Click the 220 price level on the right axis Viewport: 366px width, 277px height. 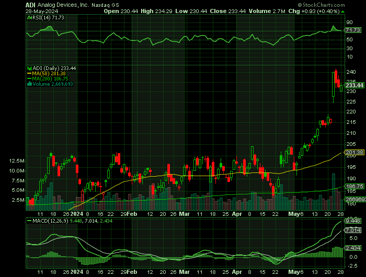351,112
